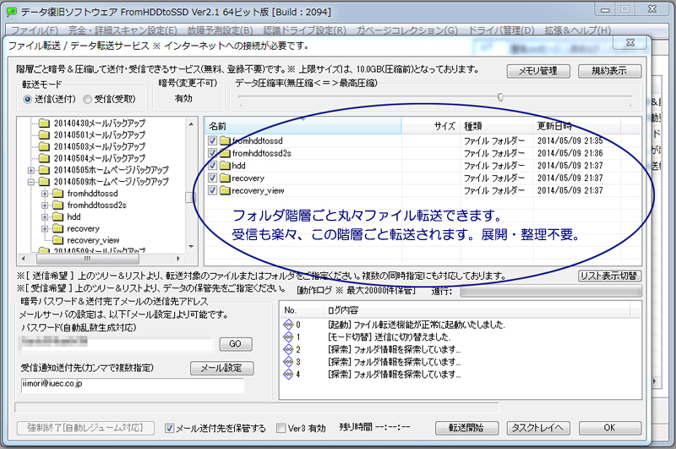This screenshot has width=676, height=449.
Task: Select 20140501メールバックアップ folder icon in tree
Action: click(x=44, y=135)
